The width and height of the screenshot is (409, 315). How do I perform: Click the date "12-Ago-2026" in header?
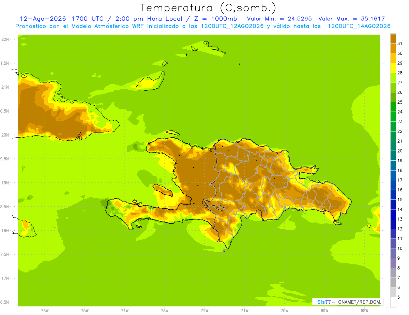[43, 19]
